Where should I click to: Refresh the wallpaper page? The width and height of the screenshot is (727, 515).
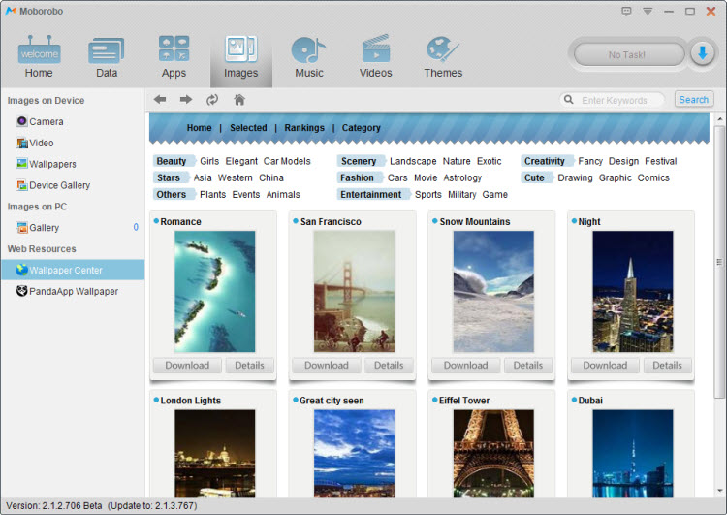212,99
